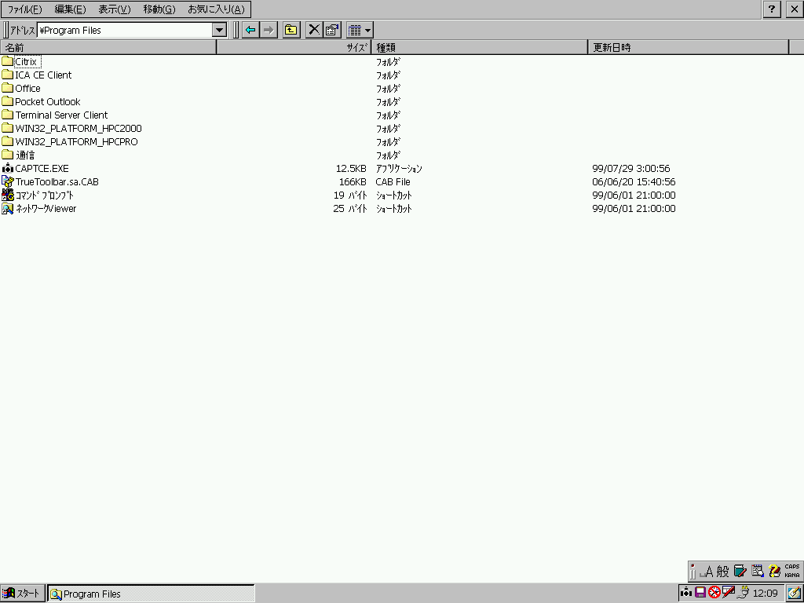
Task: Select the Pocket Outlook folder icon
Action: coord(7,101)
